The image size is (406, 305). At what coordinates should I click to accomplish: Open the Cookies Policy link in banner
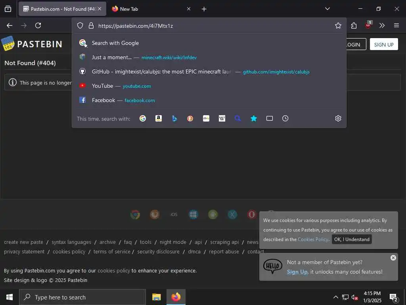tap(313, 239)
